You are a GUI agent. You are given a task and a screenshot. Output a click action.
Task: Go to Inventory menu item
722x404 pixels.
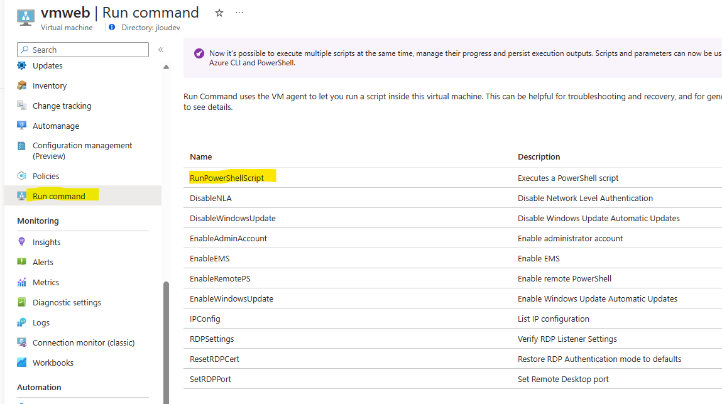click(x=50, y=85)
